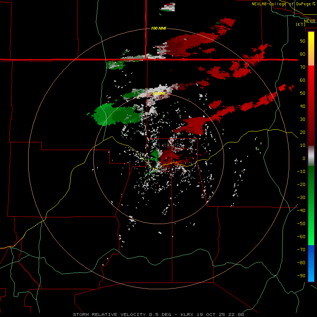Click the -10 value on velocity scale
317x317 pixels.
pyautogui.click(x=301, y=172)
